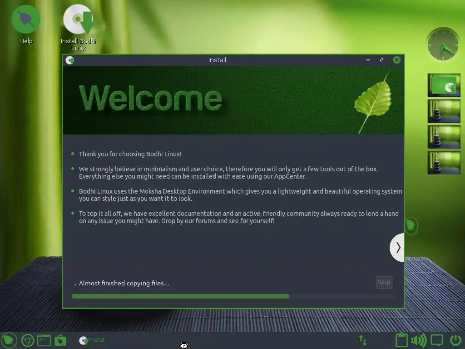This screenshot has height=349, width=465.
Task: Click the line mentioning Moksha Desktop Environment
Action: pyautogui.click(x=241, y=191)
